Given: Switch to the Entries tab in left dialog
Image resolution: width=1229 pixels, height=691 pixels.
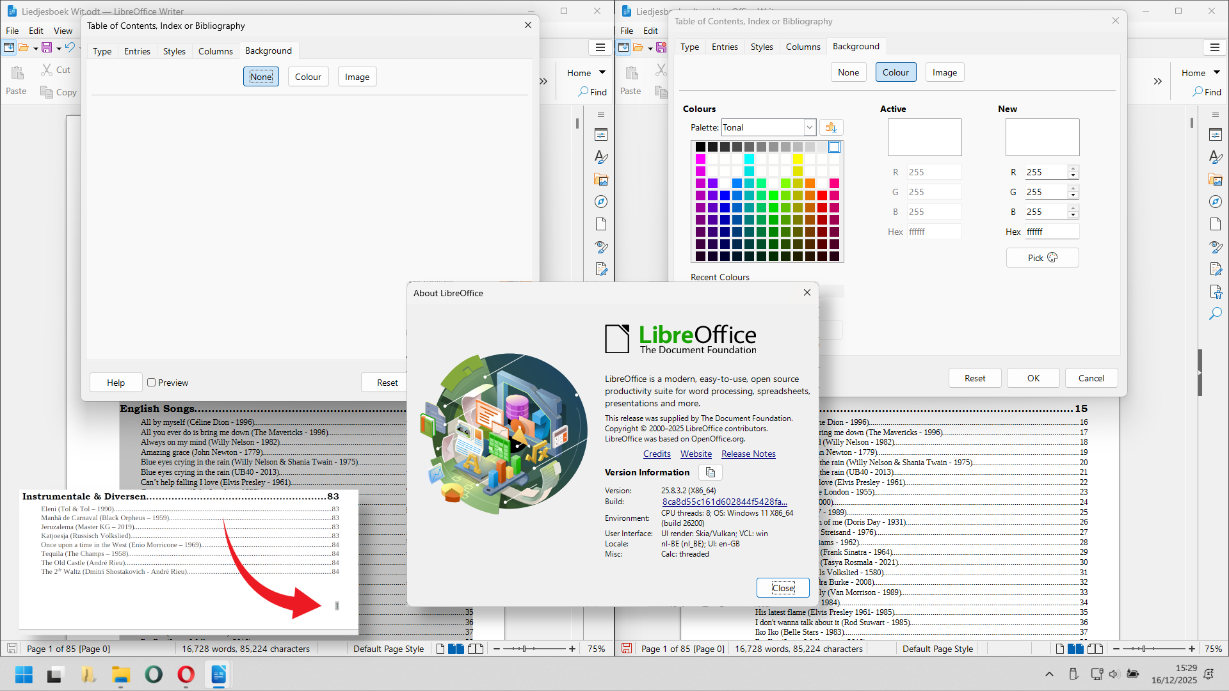Looking at the screenshot, I should [x=137, y=51].
